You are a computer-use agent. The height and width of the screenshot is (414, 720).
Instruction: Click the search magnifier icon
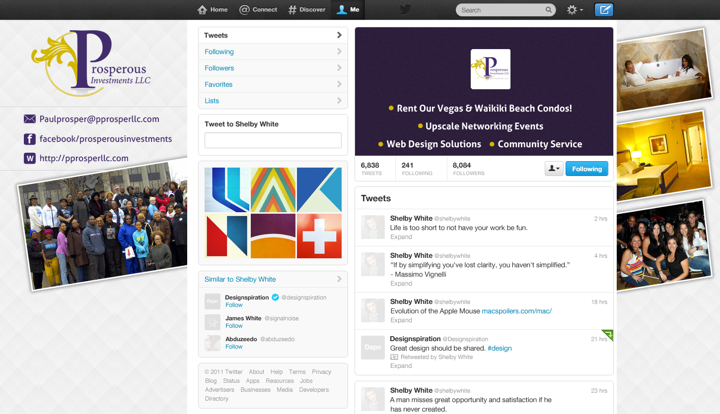coord(549,10)
